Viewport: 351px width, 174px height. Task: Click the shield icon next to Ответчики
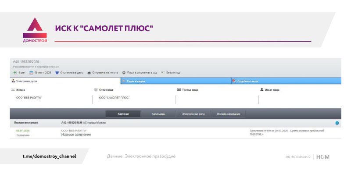click(x=96, y=90)
